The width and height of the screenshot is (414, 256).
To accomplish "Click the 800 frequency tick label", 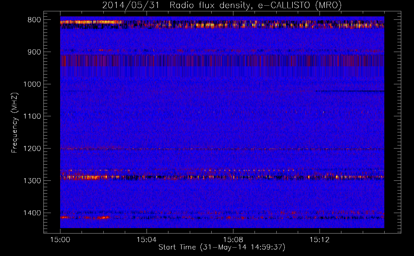I will pyautogui.click(x=34, y=20).
